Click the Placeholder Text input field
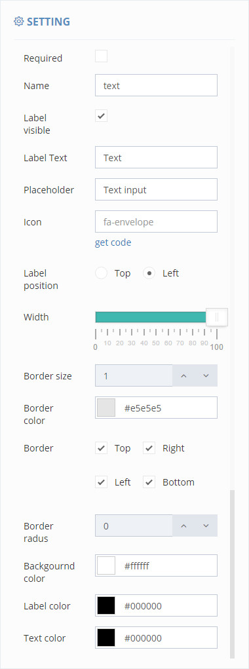 [x=156, y=189]
